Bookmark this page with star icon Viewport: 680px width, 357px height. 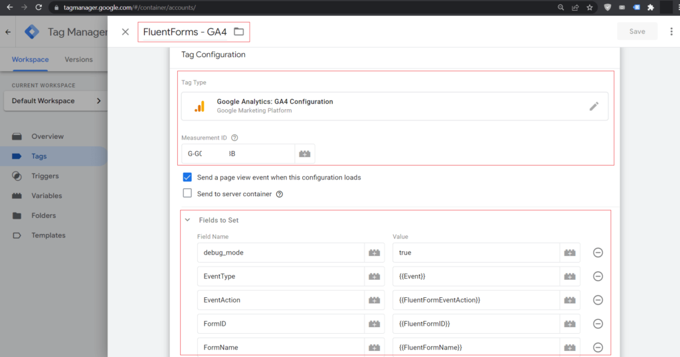tap(590, 7)
